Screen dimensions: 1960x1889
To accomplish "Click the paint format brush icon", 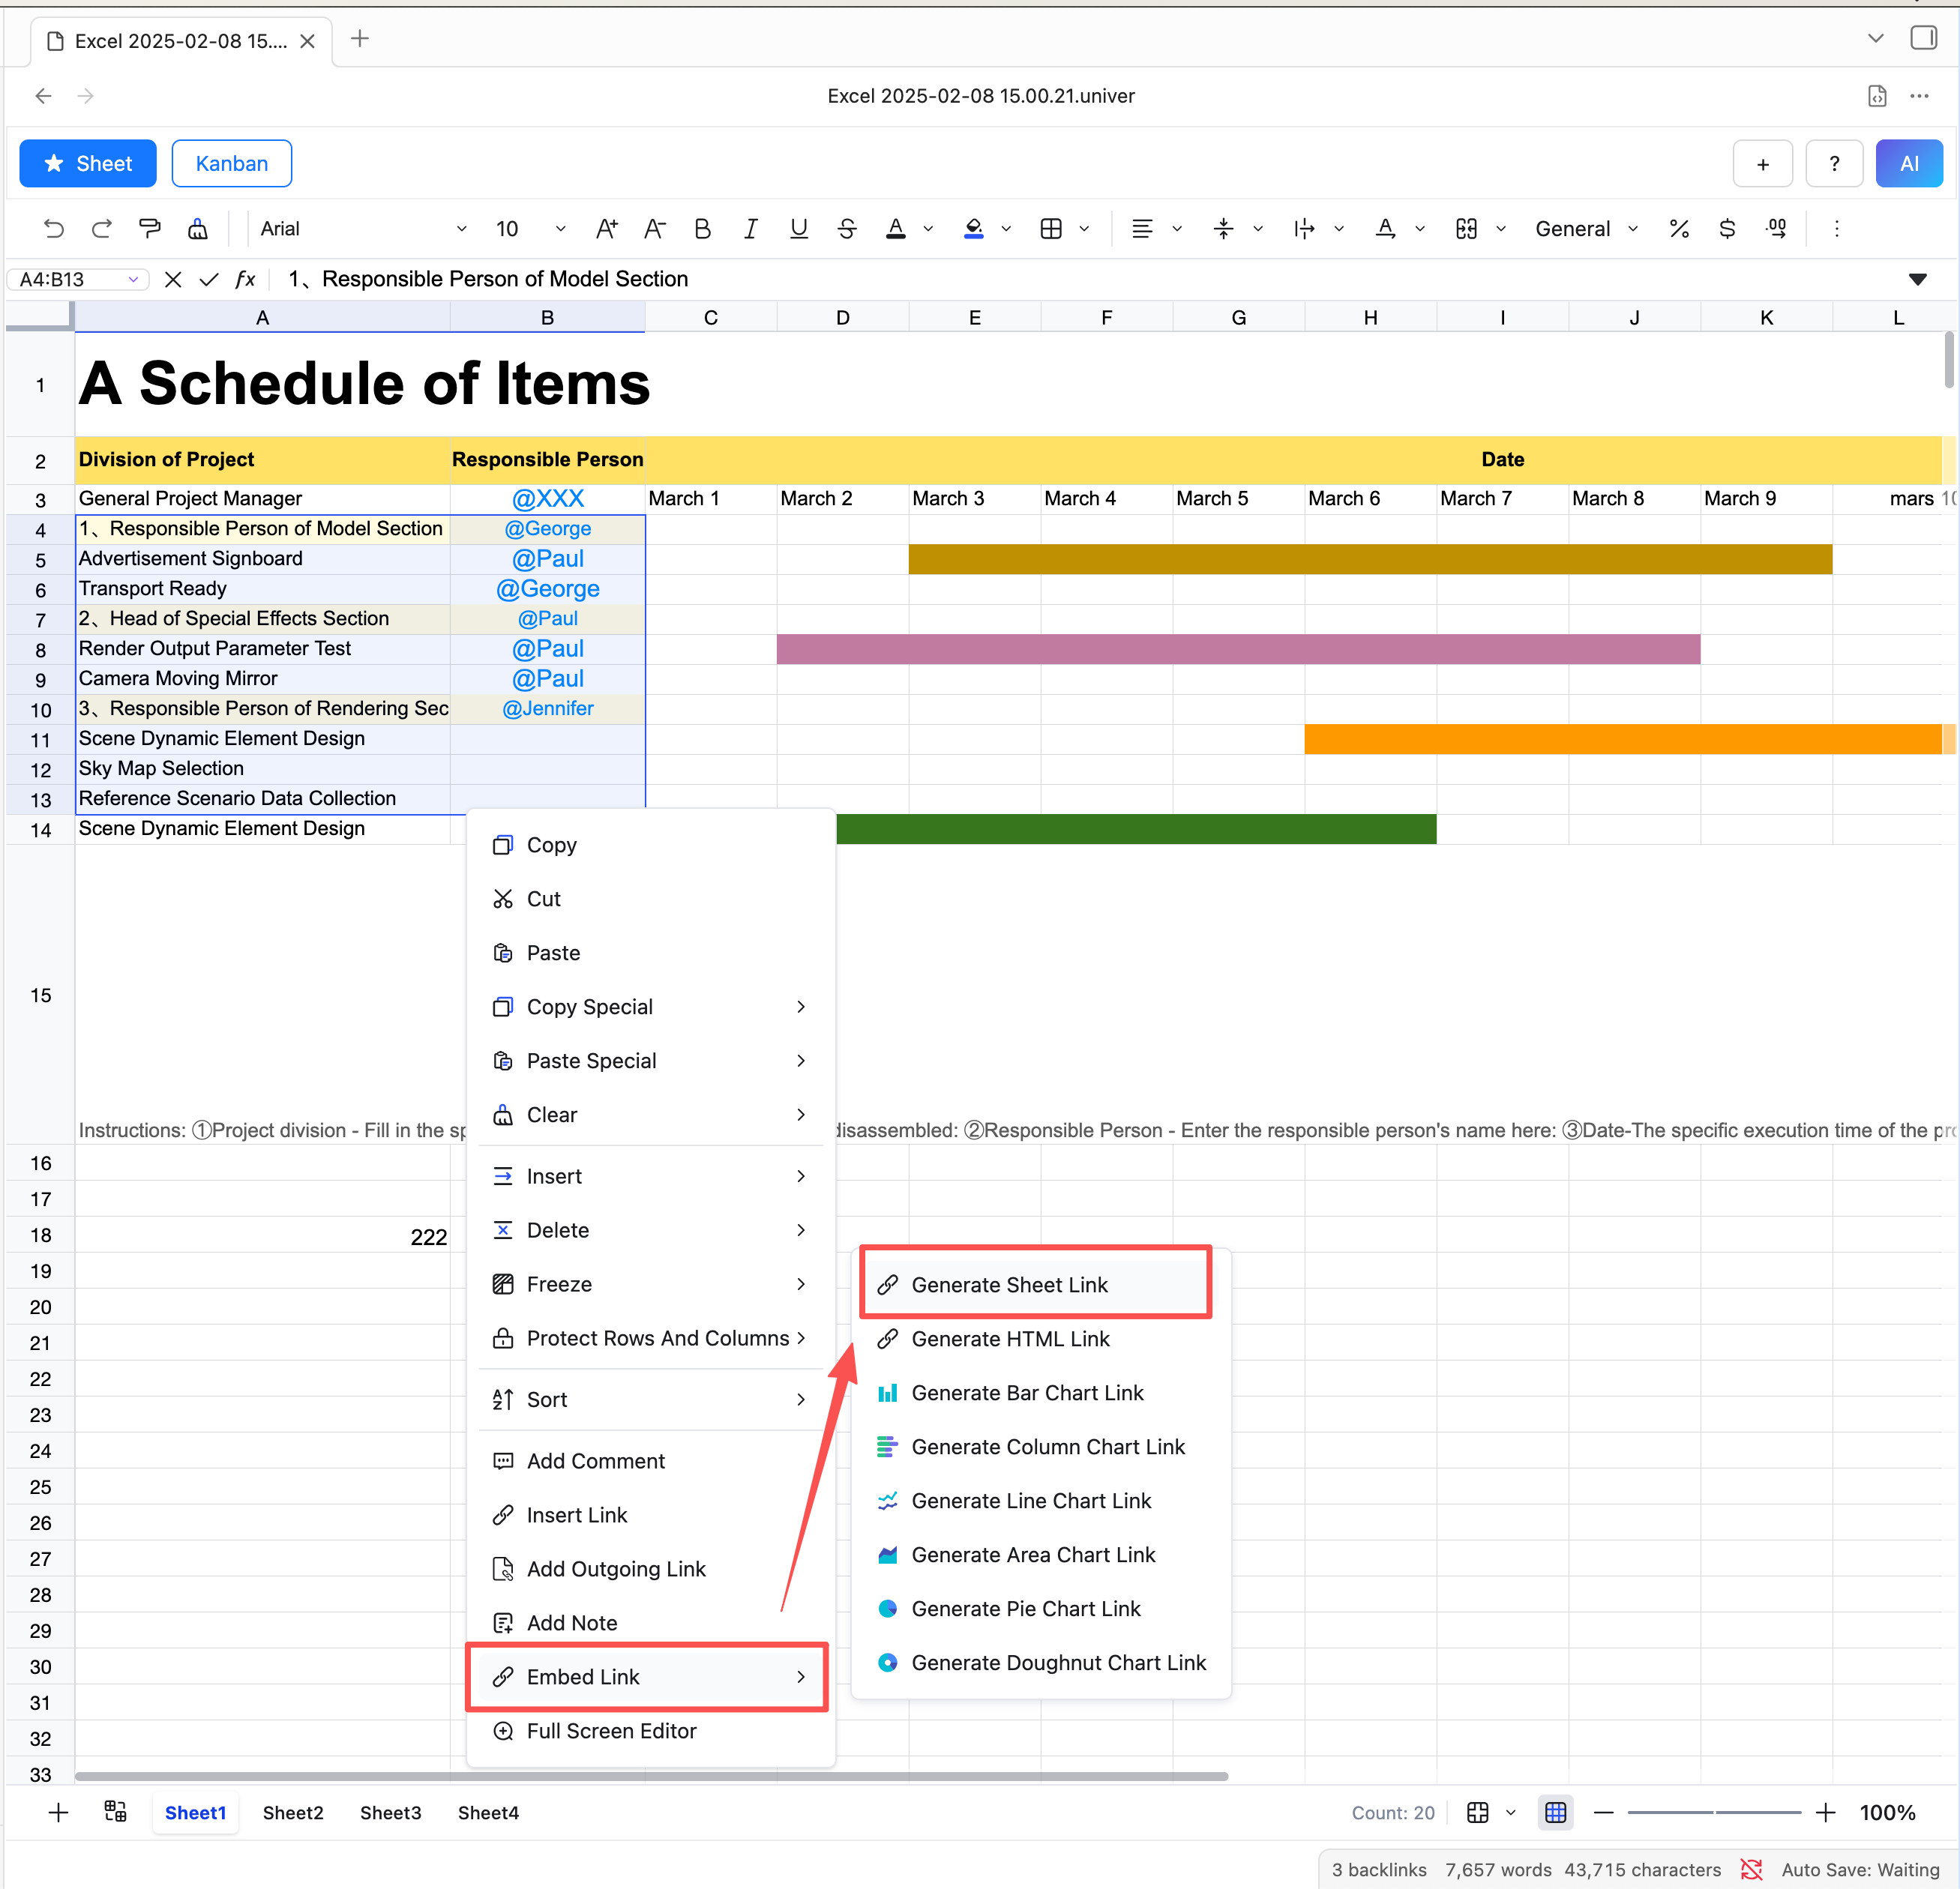I will [x=150, y=229].
